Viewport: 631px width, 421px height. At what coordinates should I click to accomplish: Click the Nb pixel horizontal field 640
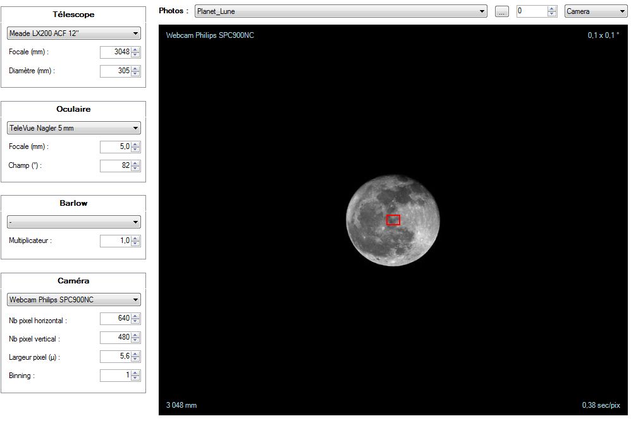116,319
